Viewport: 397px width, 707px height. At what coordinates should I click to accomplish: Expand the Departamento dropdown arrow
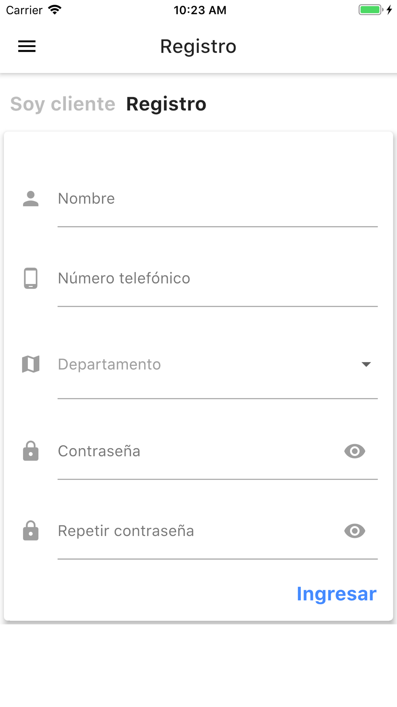[x=366, y=364]
